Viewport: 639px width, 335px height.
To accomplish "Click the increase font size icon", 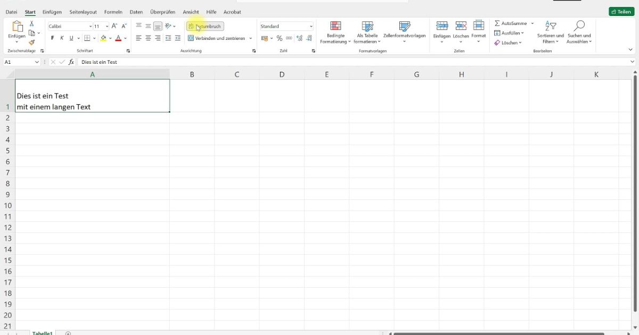I will [x=114, y=26].
